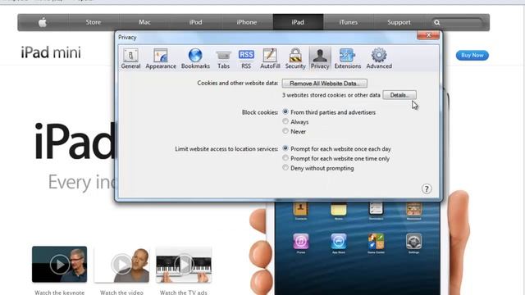
Task: Tap the Notes icon on iPad screen
Action: 339,208
